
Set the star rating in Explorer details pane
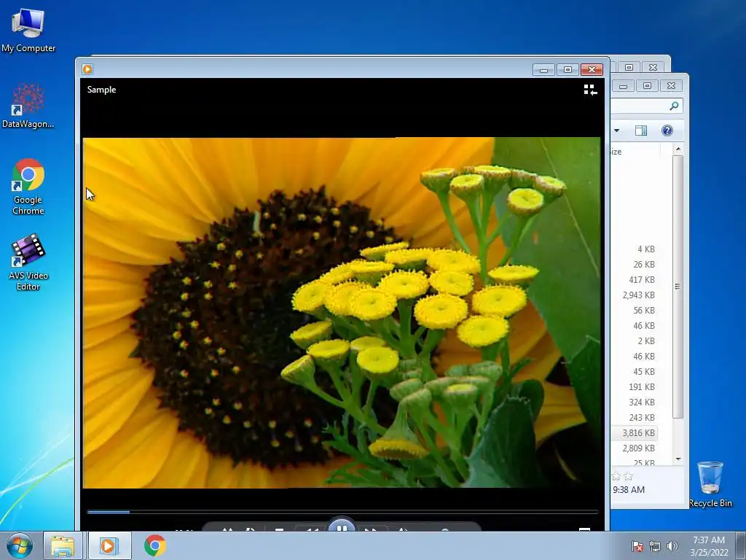point(622,476)
